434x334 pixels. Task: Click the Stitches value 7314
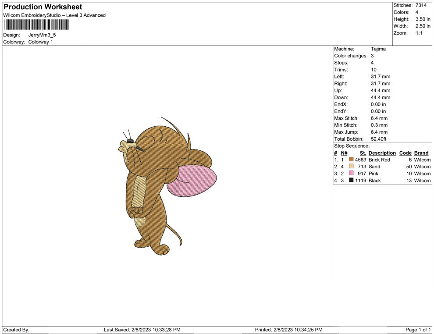click(x=420, y=5)
